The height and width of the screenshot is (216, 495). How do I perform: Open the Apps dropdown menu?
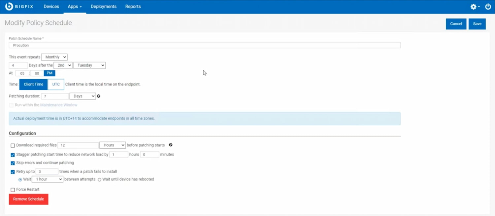[74, 6]
